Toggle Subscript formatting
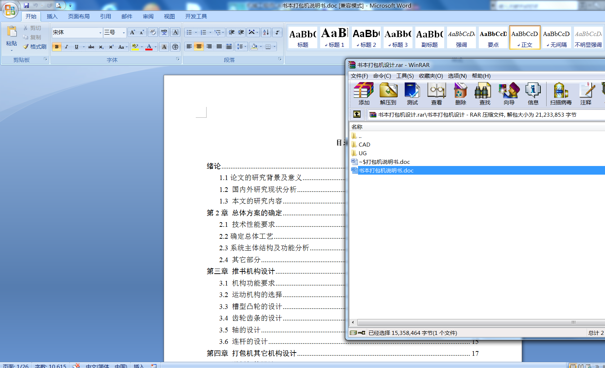Viewport: 605px width, 368px height. point(101,47)
